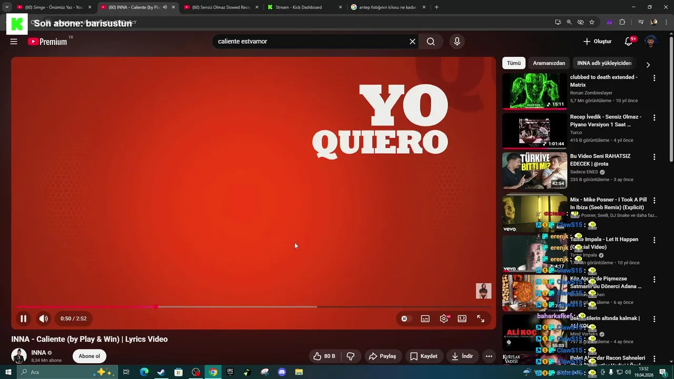
Task: Open the YouTube account avatar menu
Action: click(x=651, y=42)
